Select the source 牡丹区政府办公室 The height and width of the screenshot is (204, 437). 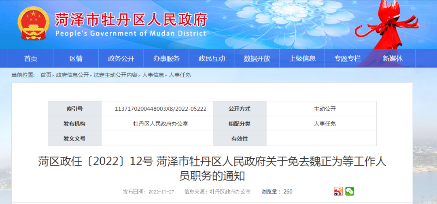[230, 192]
